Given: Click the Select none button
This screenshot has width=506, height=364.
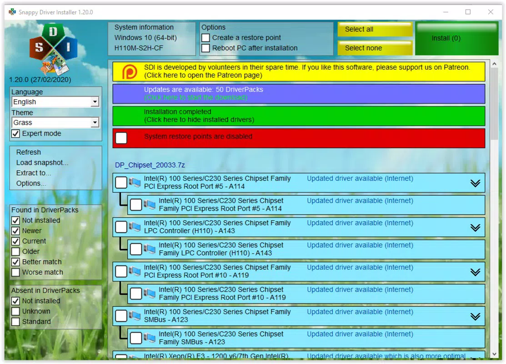Looking at the screenshot, I should 375,48.
